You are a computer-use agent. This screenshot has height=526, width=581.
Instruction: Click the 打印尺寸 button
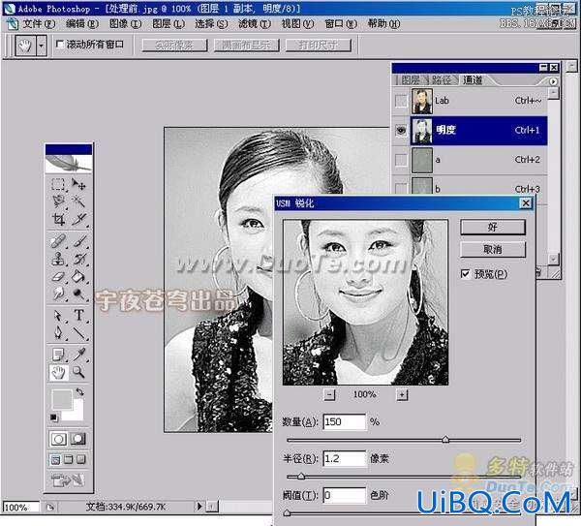coord(318,46)
